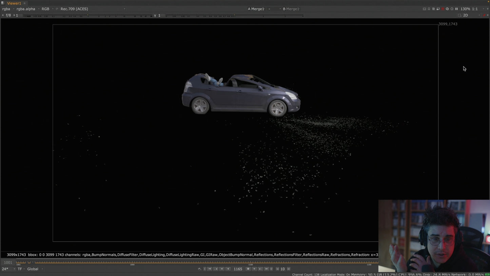
Task: Toggle the proxy mode icon
Action: pyautogui.click(x=438, y=9)
